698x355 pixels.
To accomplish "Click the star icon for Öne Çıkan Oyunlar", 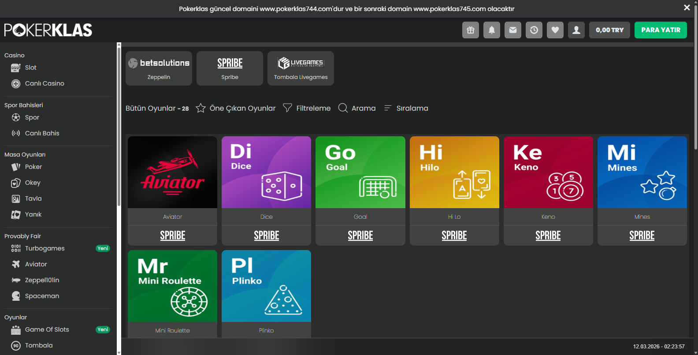I will point(200,108).
